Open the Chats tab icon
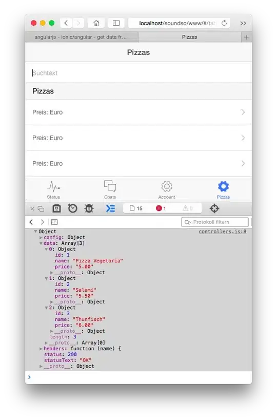Screen dimensions: 277x420 [x=110, y=190]
